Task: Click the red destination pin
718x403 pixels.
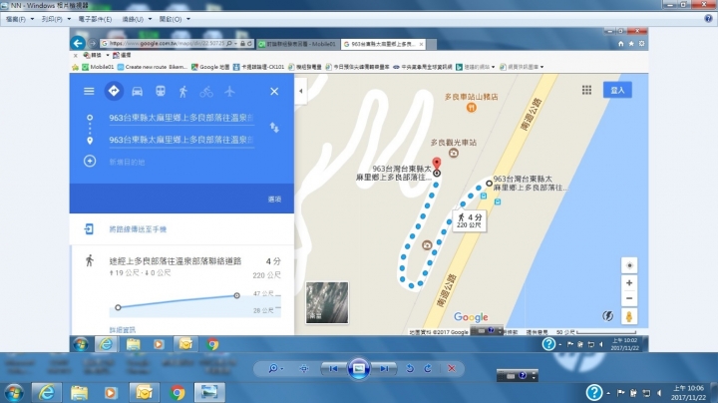Action: pos(437,164)
